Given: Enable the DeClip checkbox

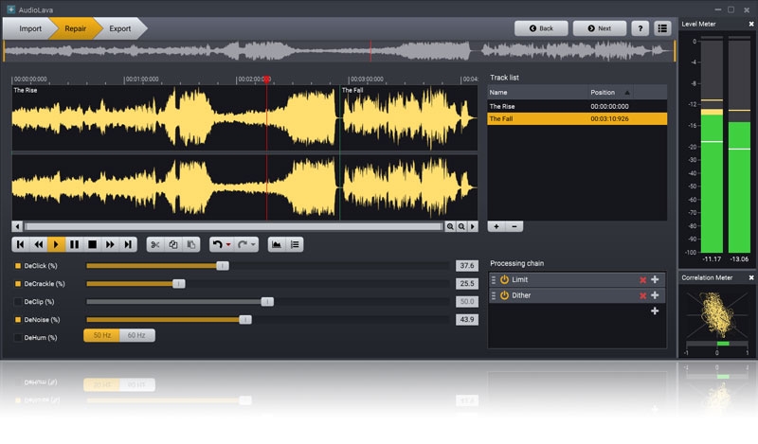Looking at the screenshot, I should (17, 302).
